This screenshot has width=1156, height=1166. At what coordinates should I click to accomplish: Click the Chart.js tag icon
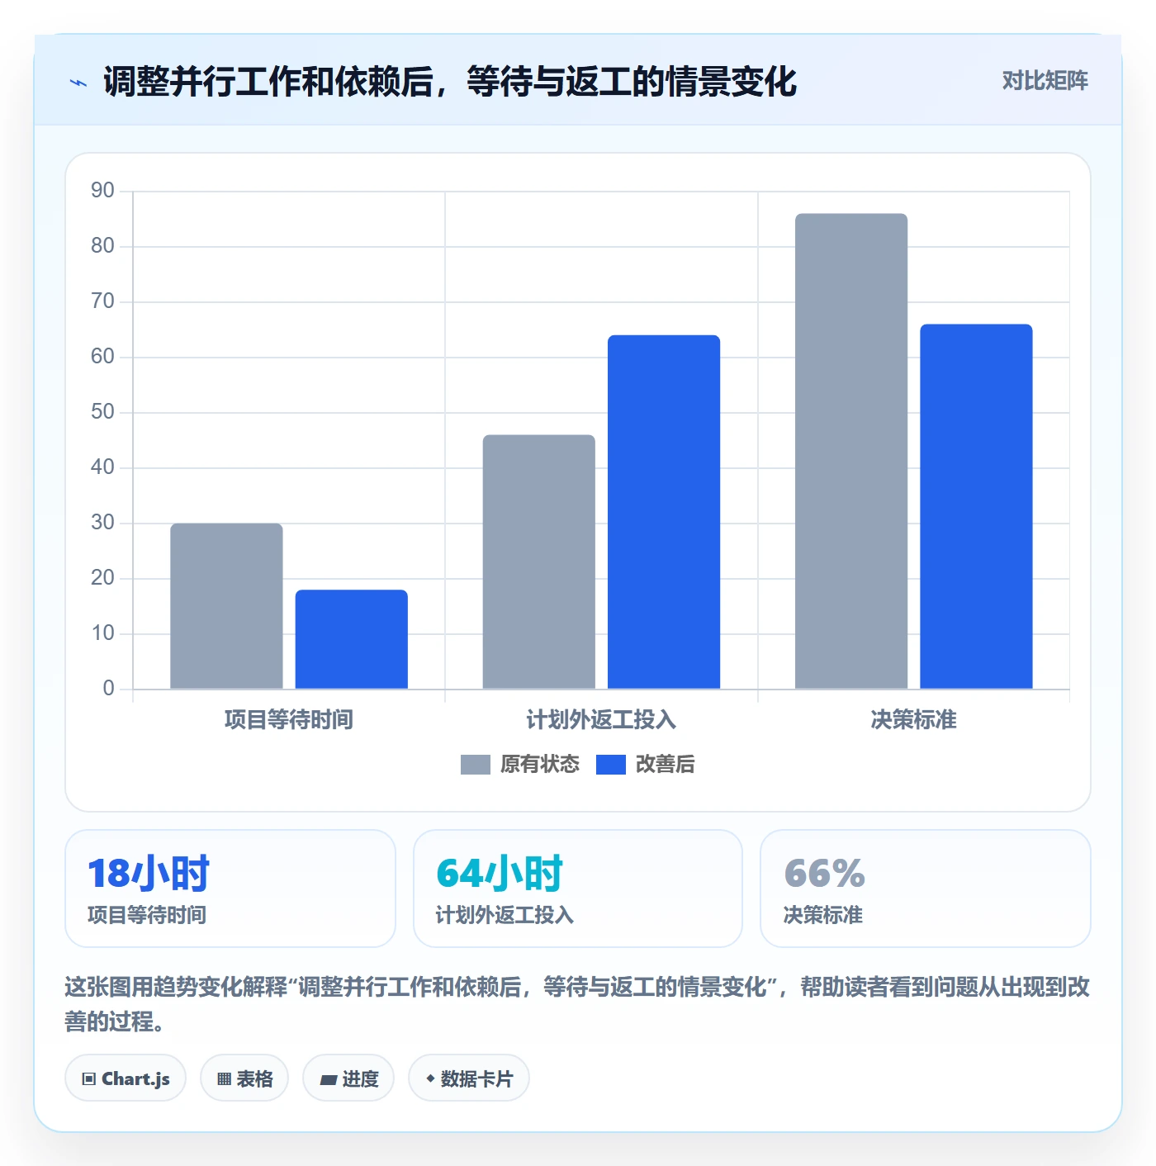tap(89, 1079)
